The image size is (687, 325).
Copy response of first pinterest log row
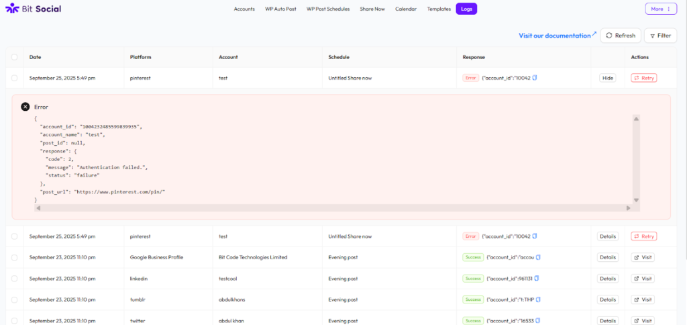[x=535, y=78]
